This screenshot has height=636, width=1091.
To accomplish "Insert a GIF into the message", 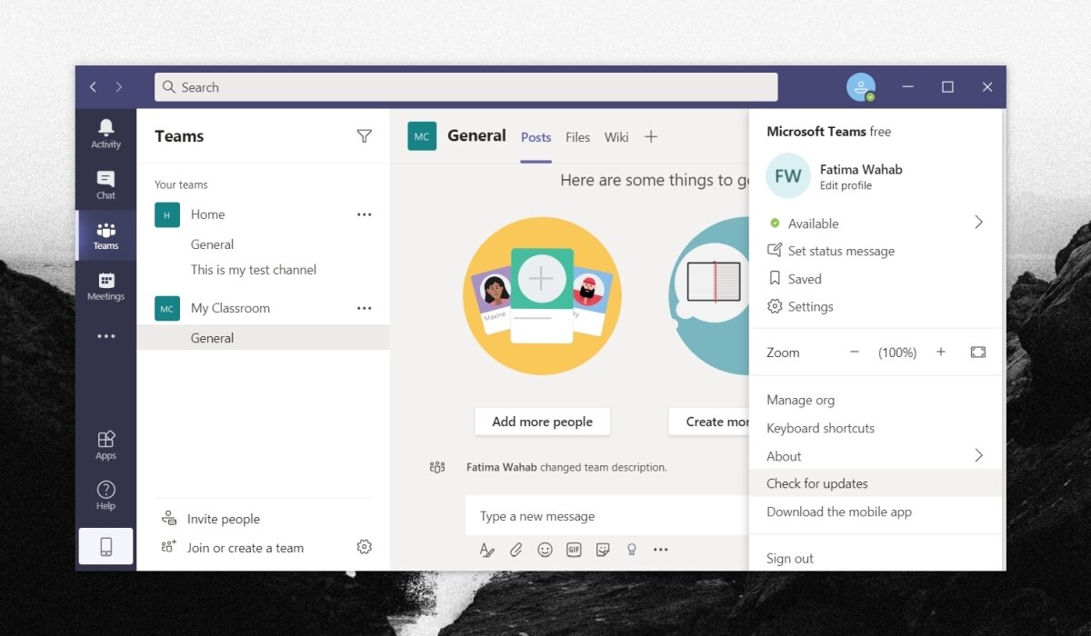I will tap(574, 550).
